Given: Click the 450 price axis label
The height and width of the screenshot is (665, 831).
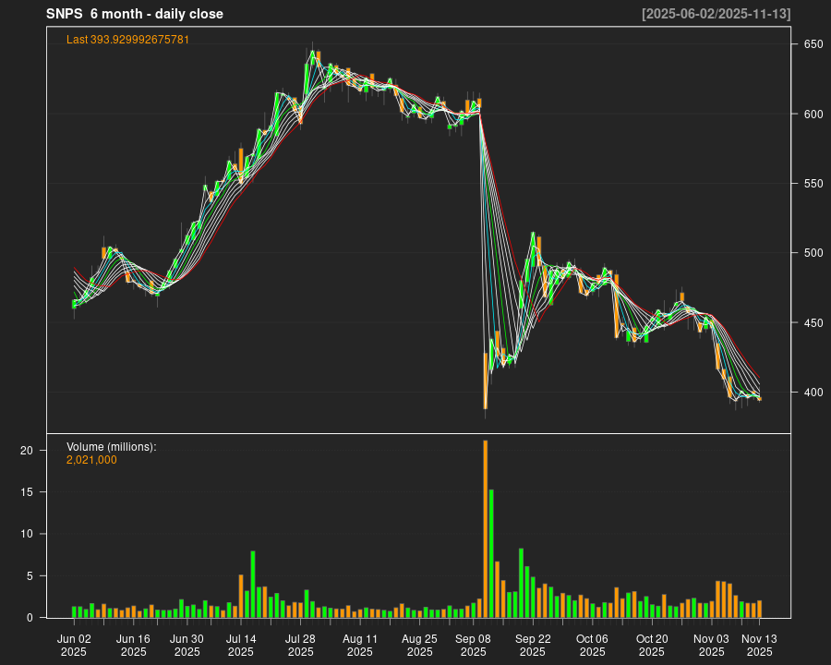Looking at the screenshot, I should (x=813, y=323).
